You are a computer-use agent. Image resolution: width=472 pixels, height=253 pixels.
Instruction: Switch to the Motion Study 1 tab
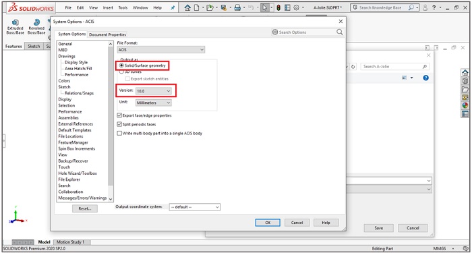(x=70, y=242)
